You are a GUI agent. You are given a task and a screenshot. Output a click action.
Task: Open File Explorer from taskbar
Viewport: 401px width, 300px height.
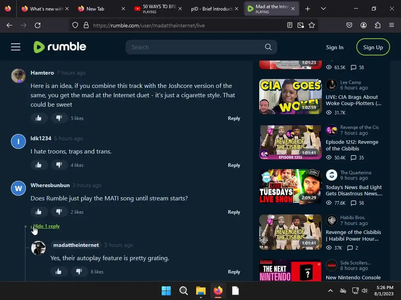(201, 291)
